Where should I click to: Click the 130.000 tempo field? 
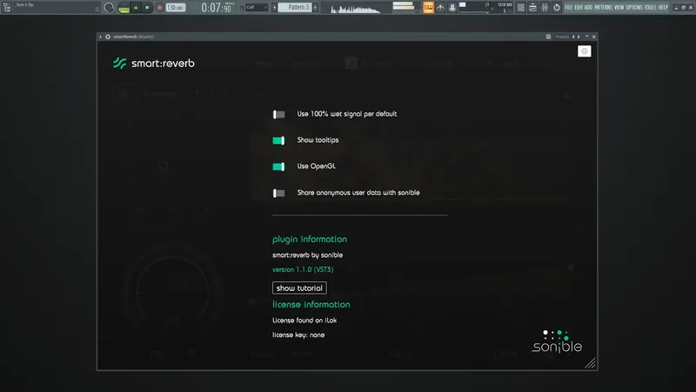pyautogui.click(x=176, y=8)
